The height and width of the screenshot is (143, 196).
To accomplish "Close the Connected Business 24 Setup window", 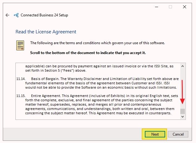I will [x=185, y=7].
